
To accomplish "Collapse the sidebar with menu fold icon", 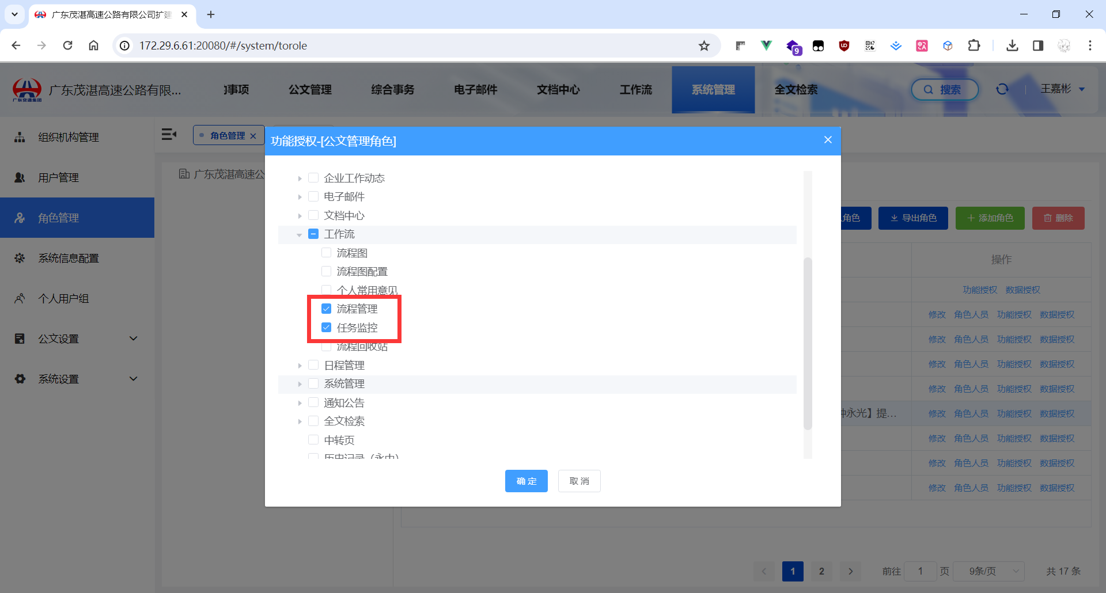I will point(169,135).
